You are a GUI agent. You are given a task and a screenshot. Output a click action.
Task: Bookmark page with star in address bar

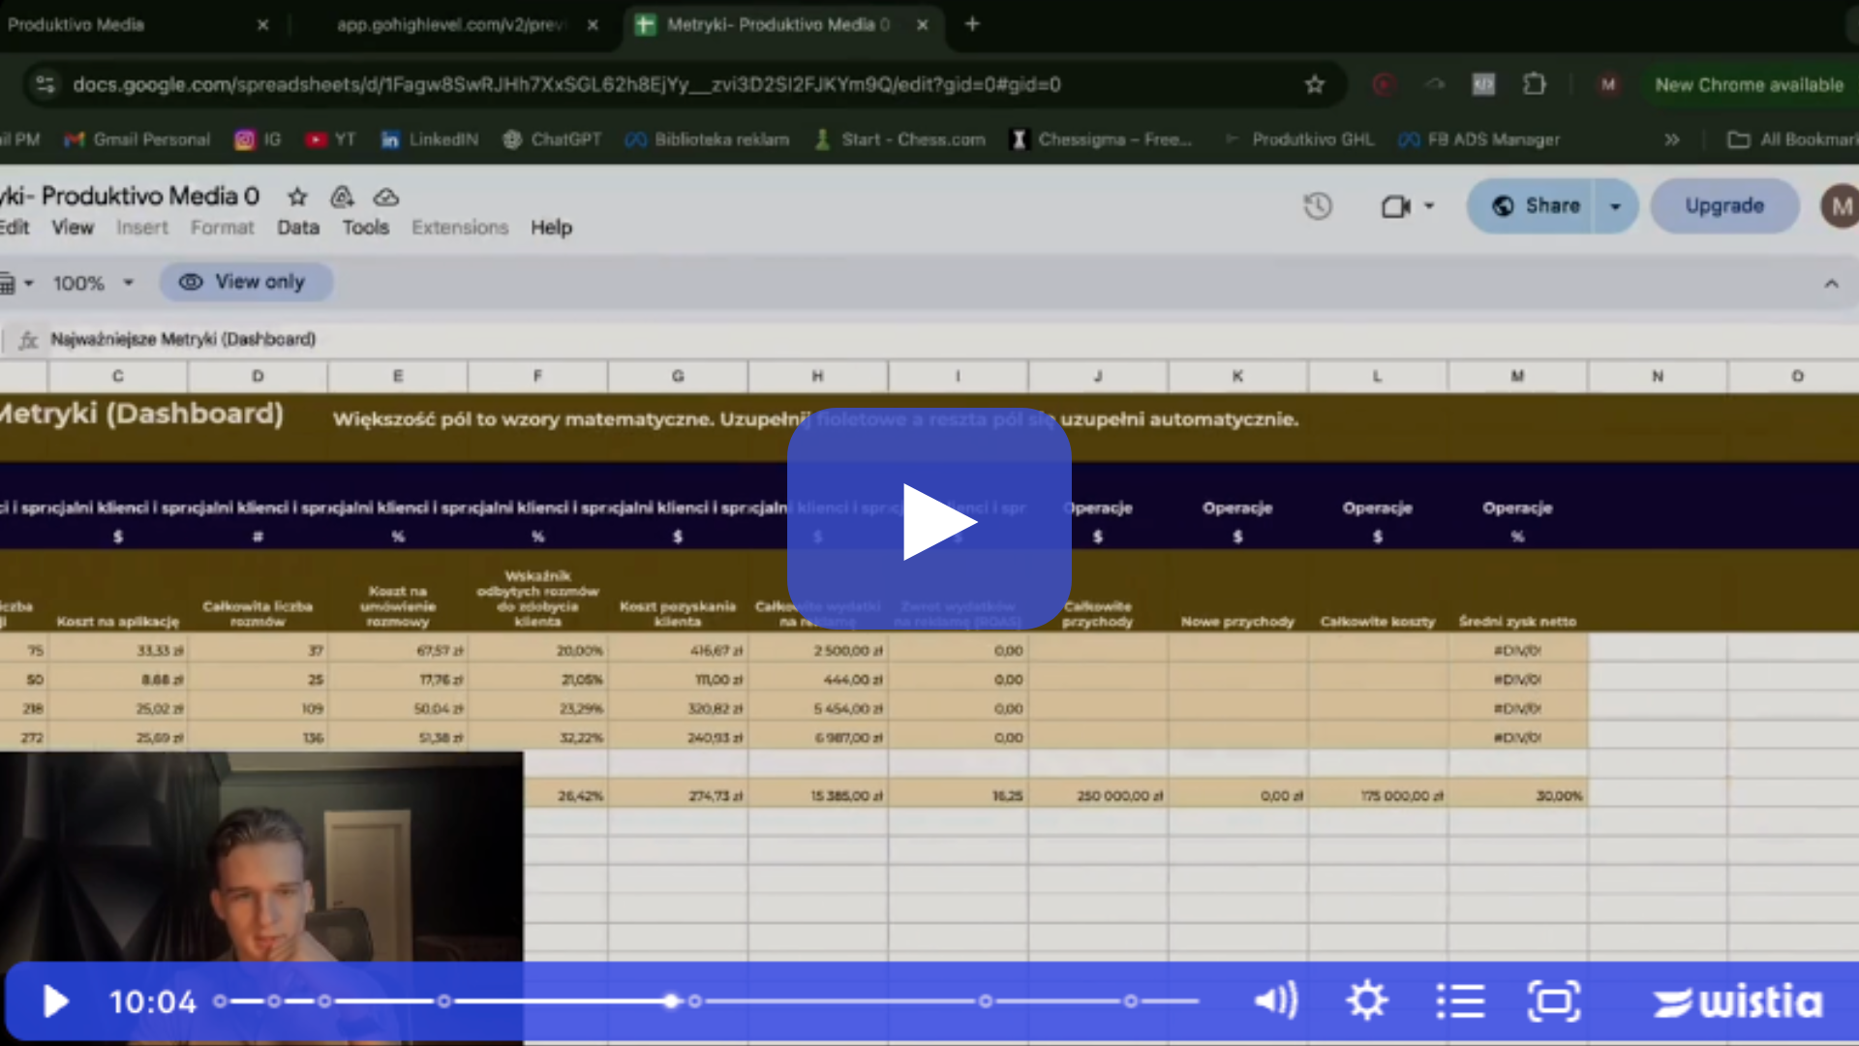pyautogui.click(x=1314, y=85)
